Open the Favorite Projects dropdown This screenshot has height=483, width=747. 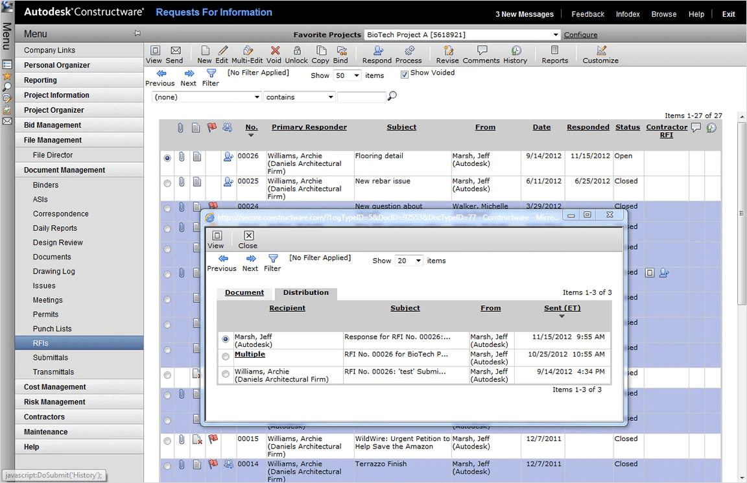[x=462, y=35]
